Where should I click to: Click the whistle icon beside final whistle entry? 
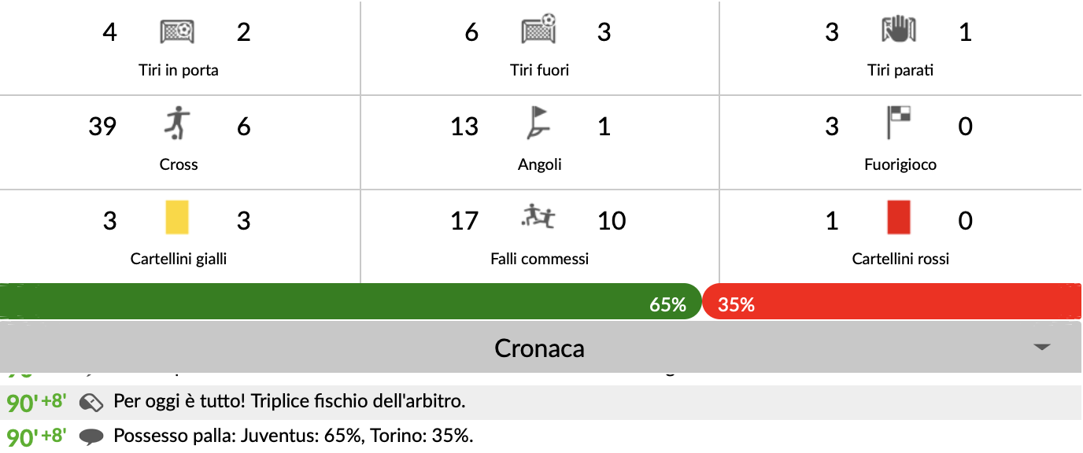click(92, 403)
